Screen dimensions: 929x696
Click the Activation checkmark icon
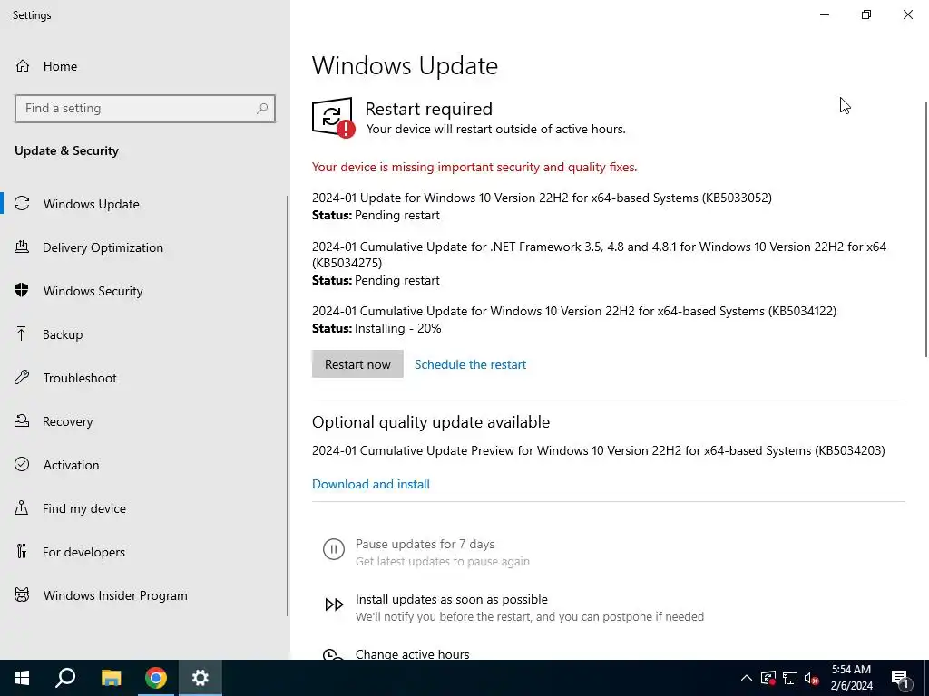(x=22, y=465)
